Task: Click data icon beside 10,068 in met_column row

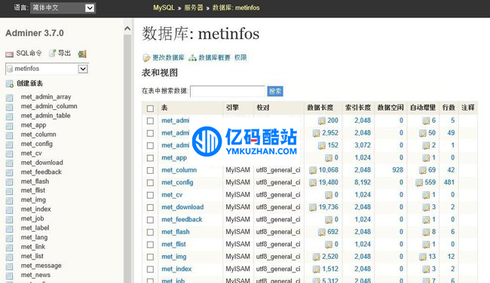Action: tap(313, 170)
